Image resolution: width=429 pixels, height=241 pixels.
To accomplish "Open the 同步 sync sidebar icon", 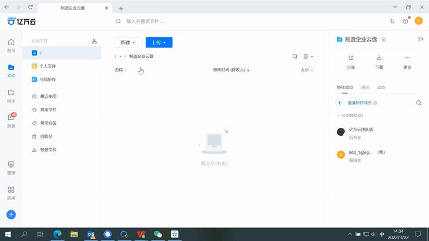I will pyautogui.click(x=11, y=95).
